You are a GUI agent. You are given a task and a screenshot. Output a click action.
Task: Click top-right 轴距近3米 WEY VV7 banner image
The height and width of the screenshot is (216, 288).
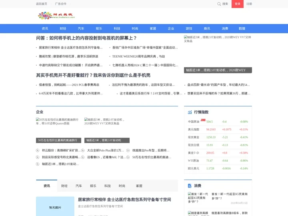(x=218, y=54)
